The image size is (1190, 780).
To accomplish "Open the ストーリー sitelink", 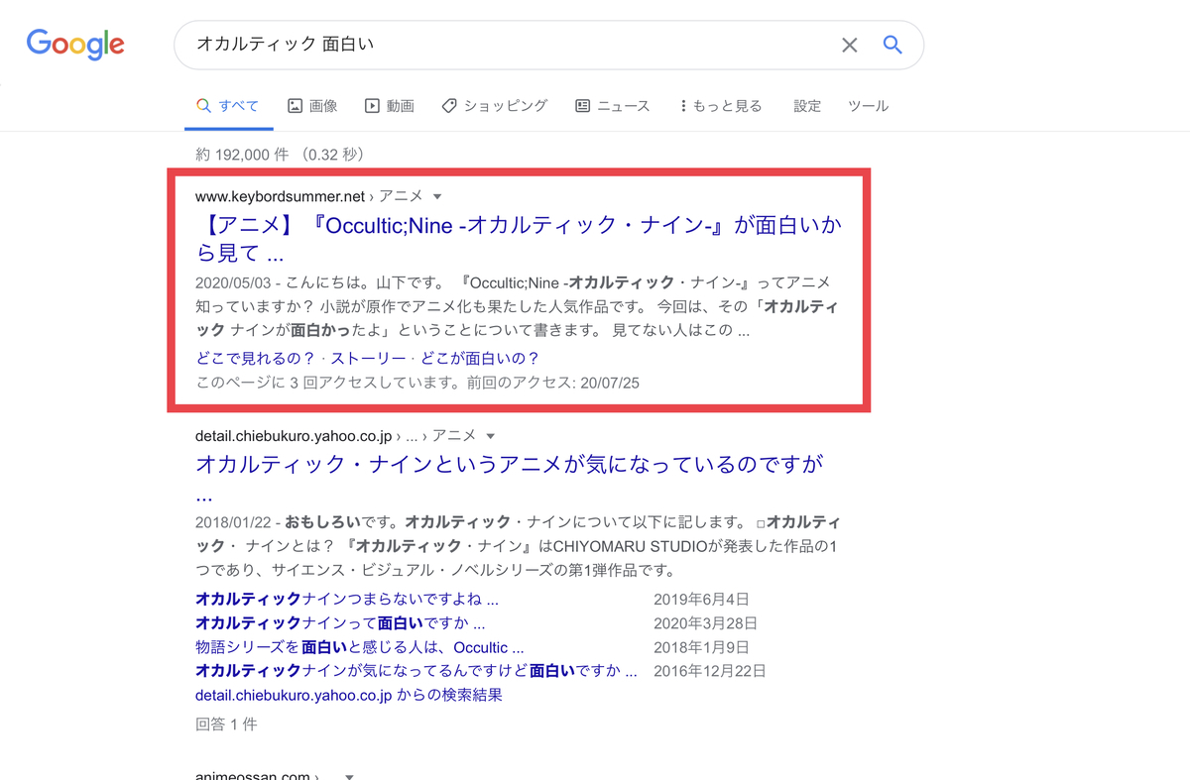I will [368, 359].
